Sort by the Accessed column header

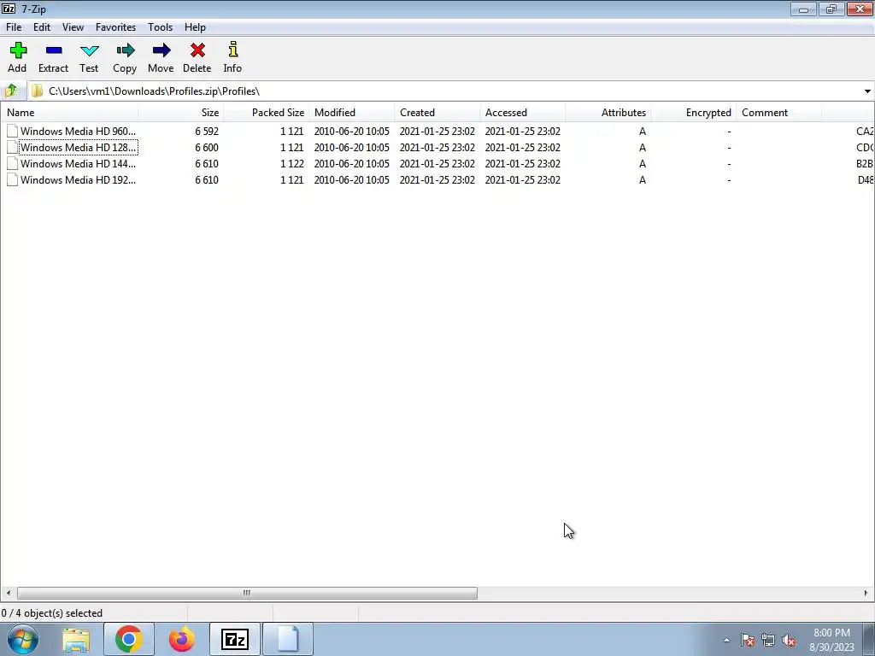(522, 113)
